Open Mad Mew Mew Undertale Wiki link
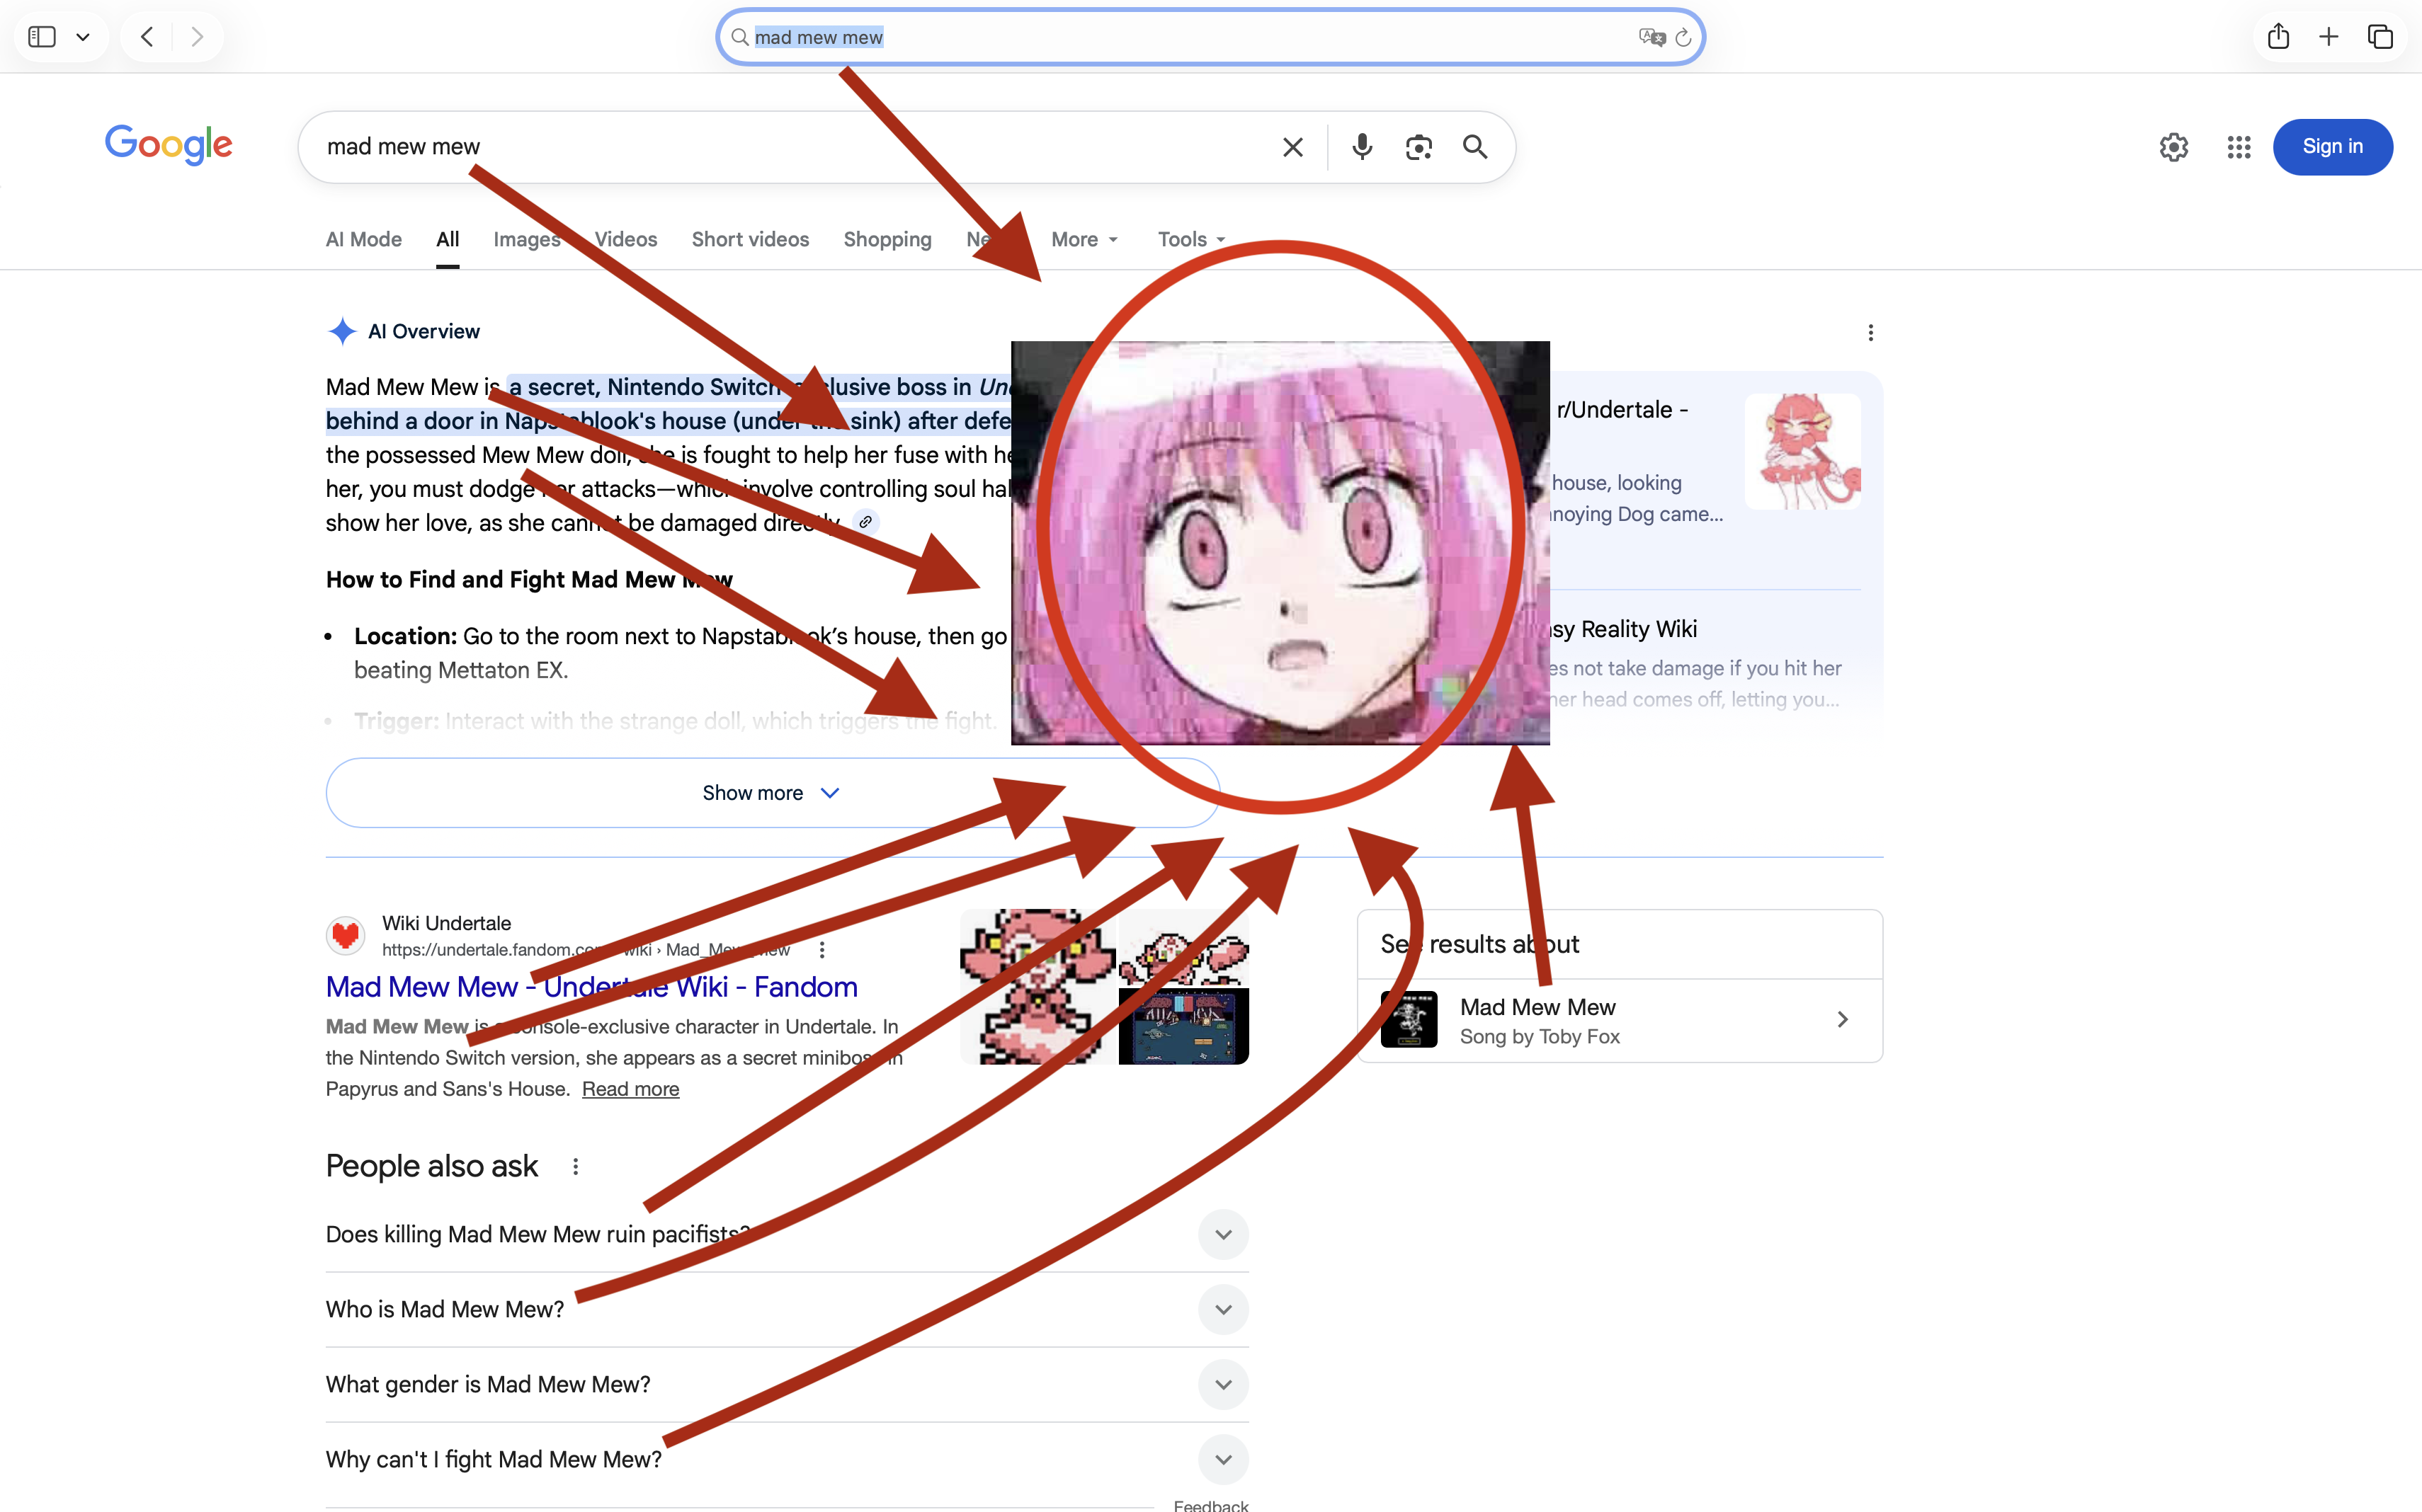This screenshot has height=1512, width=2422. 591,987
